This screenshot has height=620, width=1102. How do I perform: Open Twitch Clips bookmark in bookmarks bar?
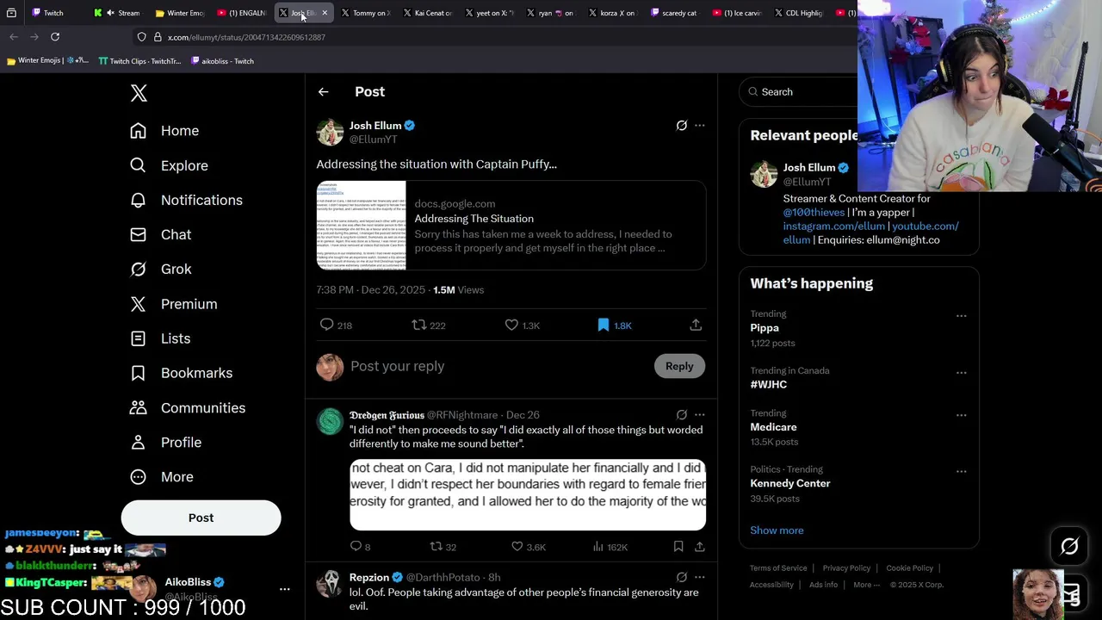(x=139, y=61)
